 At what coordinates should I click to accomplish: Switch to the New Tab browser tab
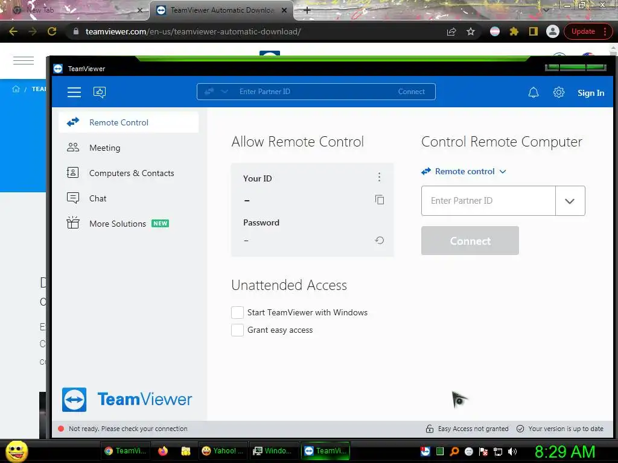[x=75, y=10]
